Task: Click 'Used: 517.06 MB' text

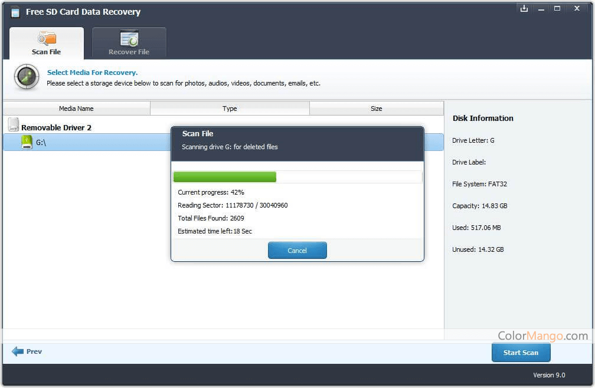Action: click(x=476, y=228)
